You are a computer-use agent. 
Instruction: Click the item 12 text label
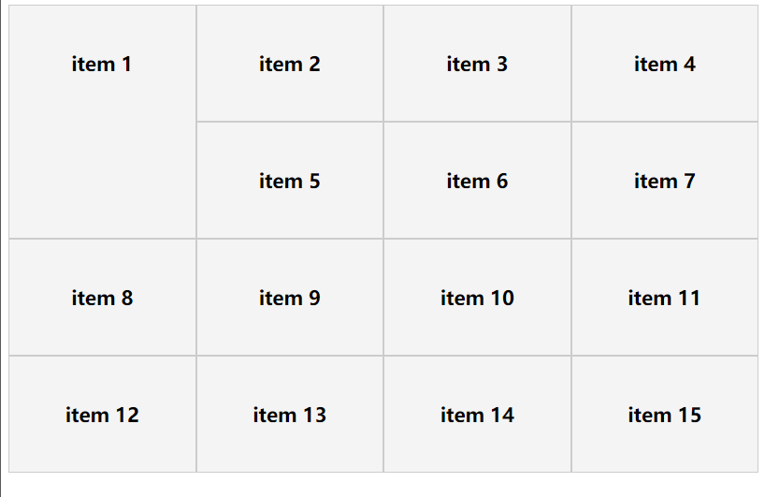[x=102, y=415]
